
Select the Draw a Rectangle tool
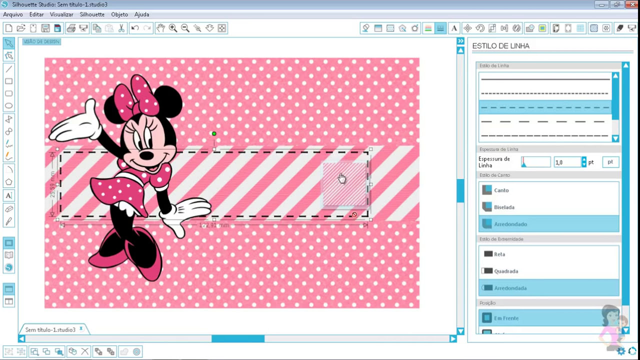coord(9,81)
